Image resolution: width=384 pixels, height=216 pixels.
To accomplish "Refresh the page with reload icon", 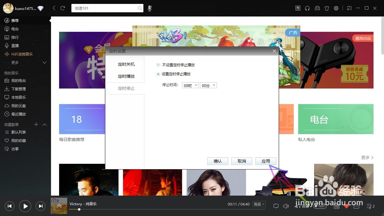I will pos(63,8).
